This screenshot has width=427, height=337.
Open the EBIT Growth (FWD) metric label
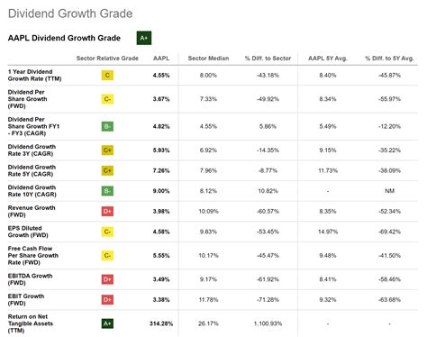[26, 300]
